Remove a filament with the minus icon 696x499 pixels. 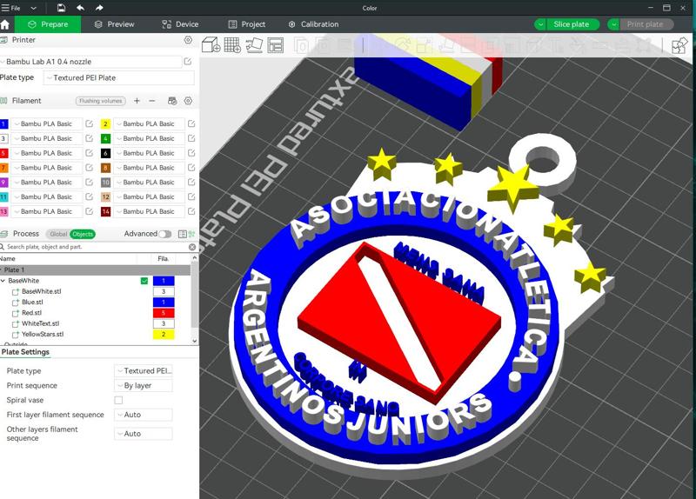[151, 101]
